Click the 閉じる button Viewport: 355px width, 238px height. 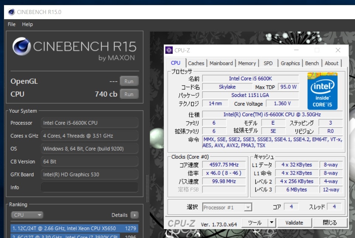(330, 223)
